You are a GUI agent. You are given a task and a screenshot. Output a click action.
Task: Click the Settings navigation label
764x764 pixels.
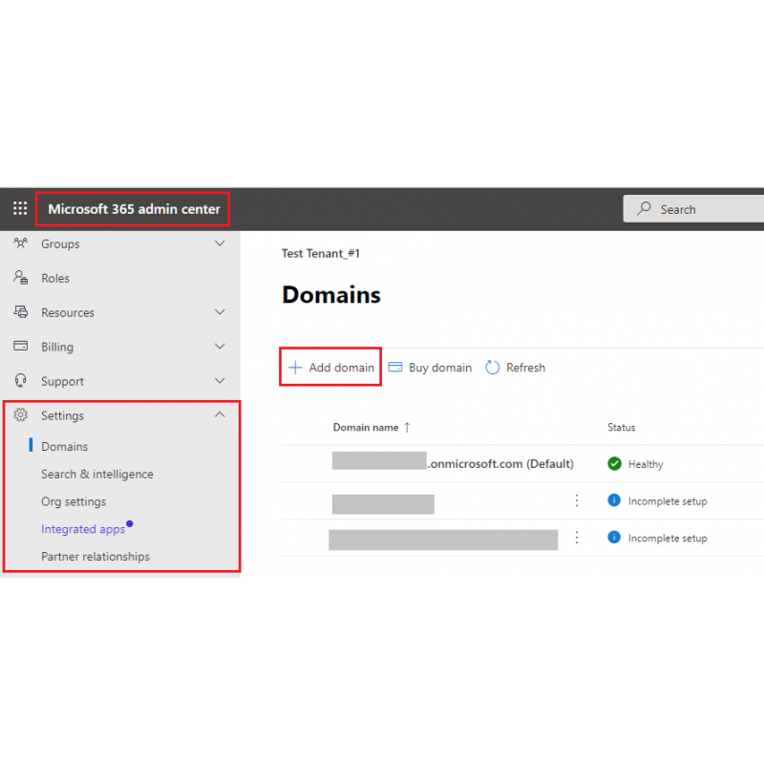point(62,415)
